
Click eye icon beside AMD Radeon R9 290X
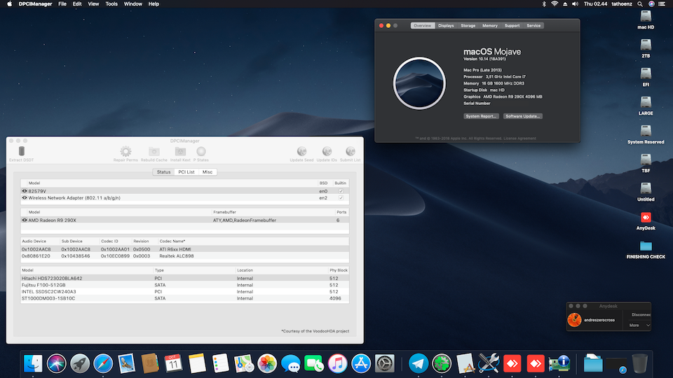(x=25, y=220)
